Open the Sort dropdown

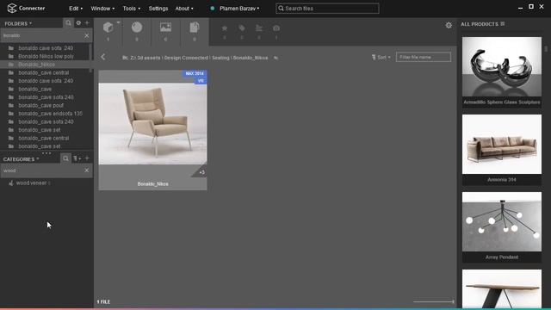381,58
